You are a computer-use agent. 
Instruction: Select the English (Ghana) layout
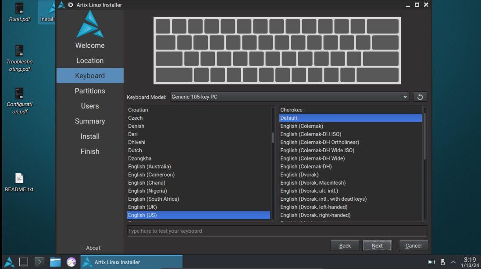click(199, 183)
